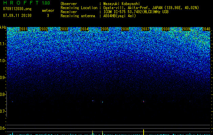
Task: Click the 2032 time marker
Action: pyautogui.click(x=44, y=29)
